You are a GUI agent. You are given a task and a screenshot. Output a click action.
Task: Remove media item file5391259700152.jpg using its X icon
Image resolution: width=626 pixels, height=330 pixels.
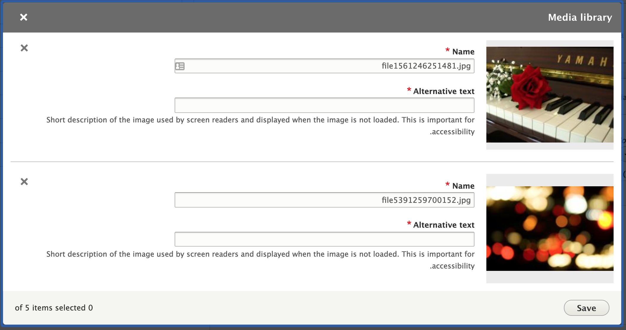point(24,182)
